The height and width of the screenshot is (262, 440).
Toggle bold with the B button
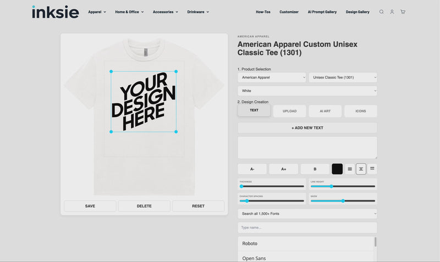pyautogui.click(x=315, y=169)
